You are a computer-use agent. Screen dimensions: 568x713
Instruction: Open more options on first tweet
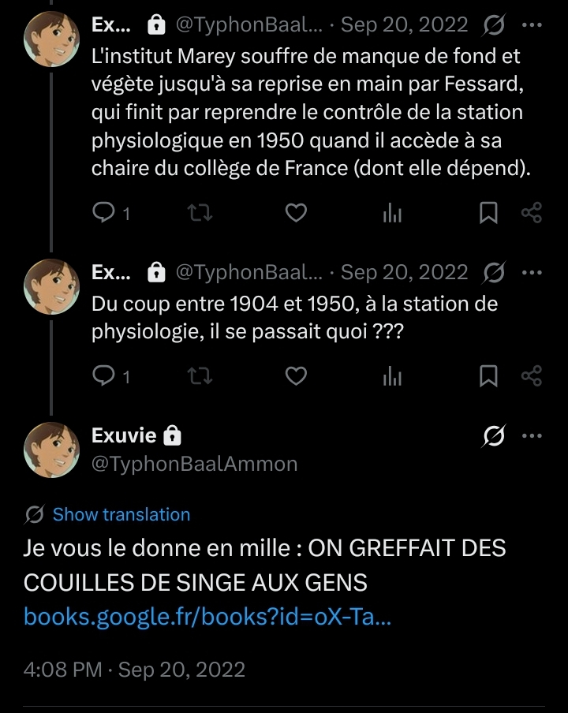point(532,25)
